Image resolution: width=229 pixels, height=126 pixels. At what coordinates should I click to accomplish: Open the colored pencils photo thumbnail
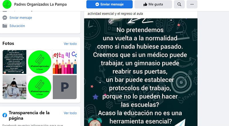tap(65, 62)
